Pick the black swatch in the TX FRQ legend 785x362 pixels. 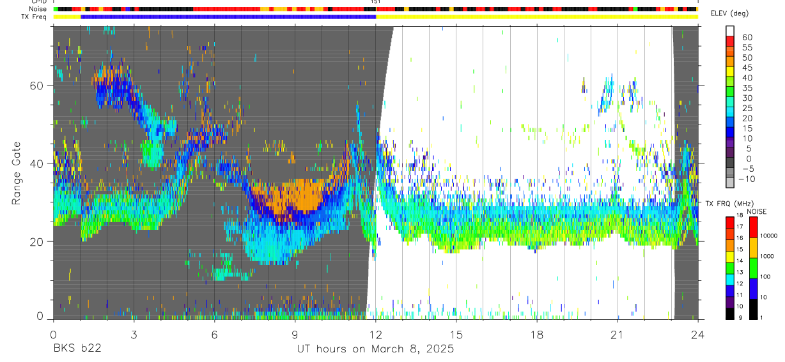pos(729,313)
